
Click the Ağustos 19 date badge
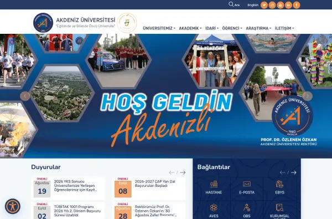click(42, 189)
